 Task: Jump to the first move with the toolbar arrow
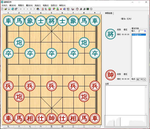point(20,9)
